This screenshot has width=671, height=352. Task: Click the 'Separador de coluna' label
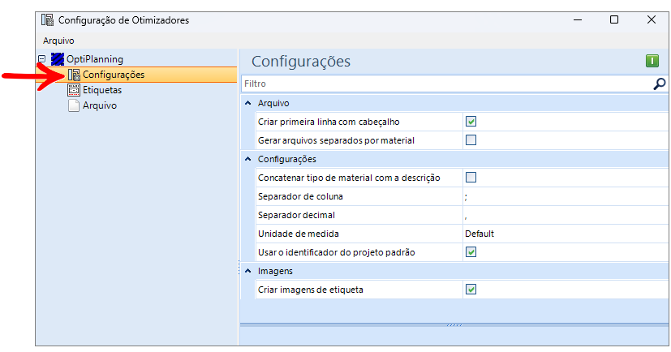(300, 197)
